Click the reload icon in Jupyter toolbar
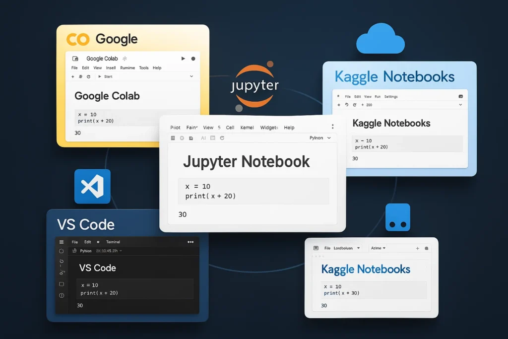 tap(222, 138)
